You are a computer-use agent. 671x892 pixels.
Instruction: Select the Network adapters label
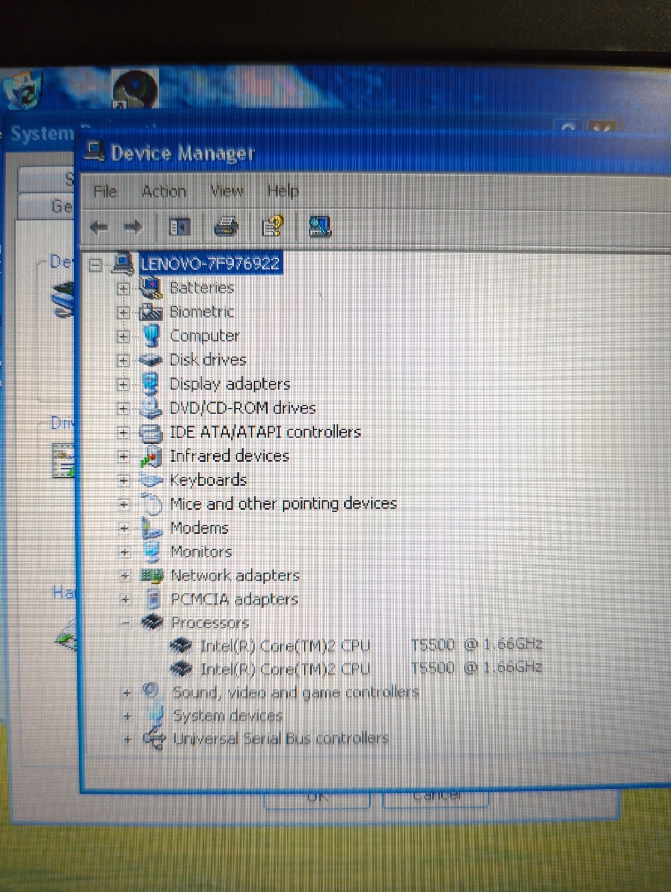point(235,575)
